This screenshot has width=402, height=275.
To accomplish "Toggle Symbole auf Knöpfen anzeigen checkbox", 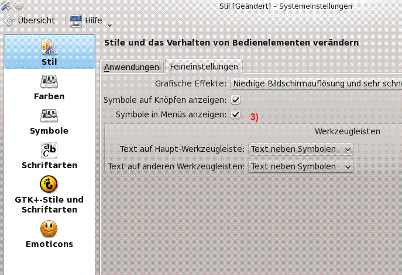I will pos(236,100).
